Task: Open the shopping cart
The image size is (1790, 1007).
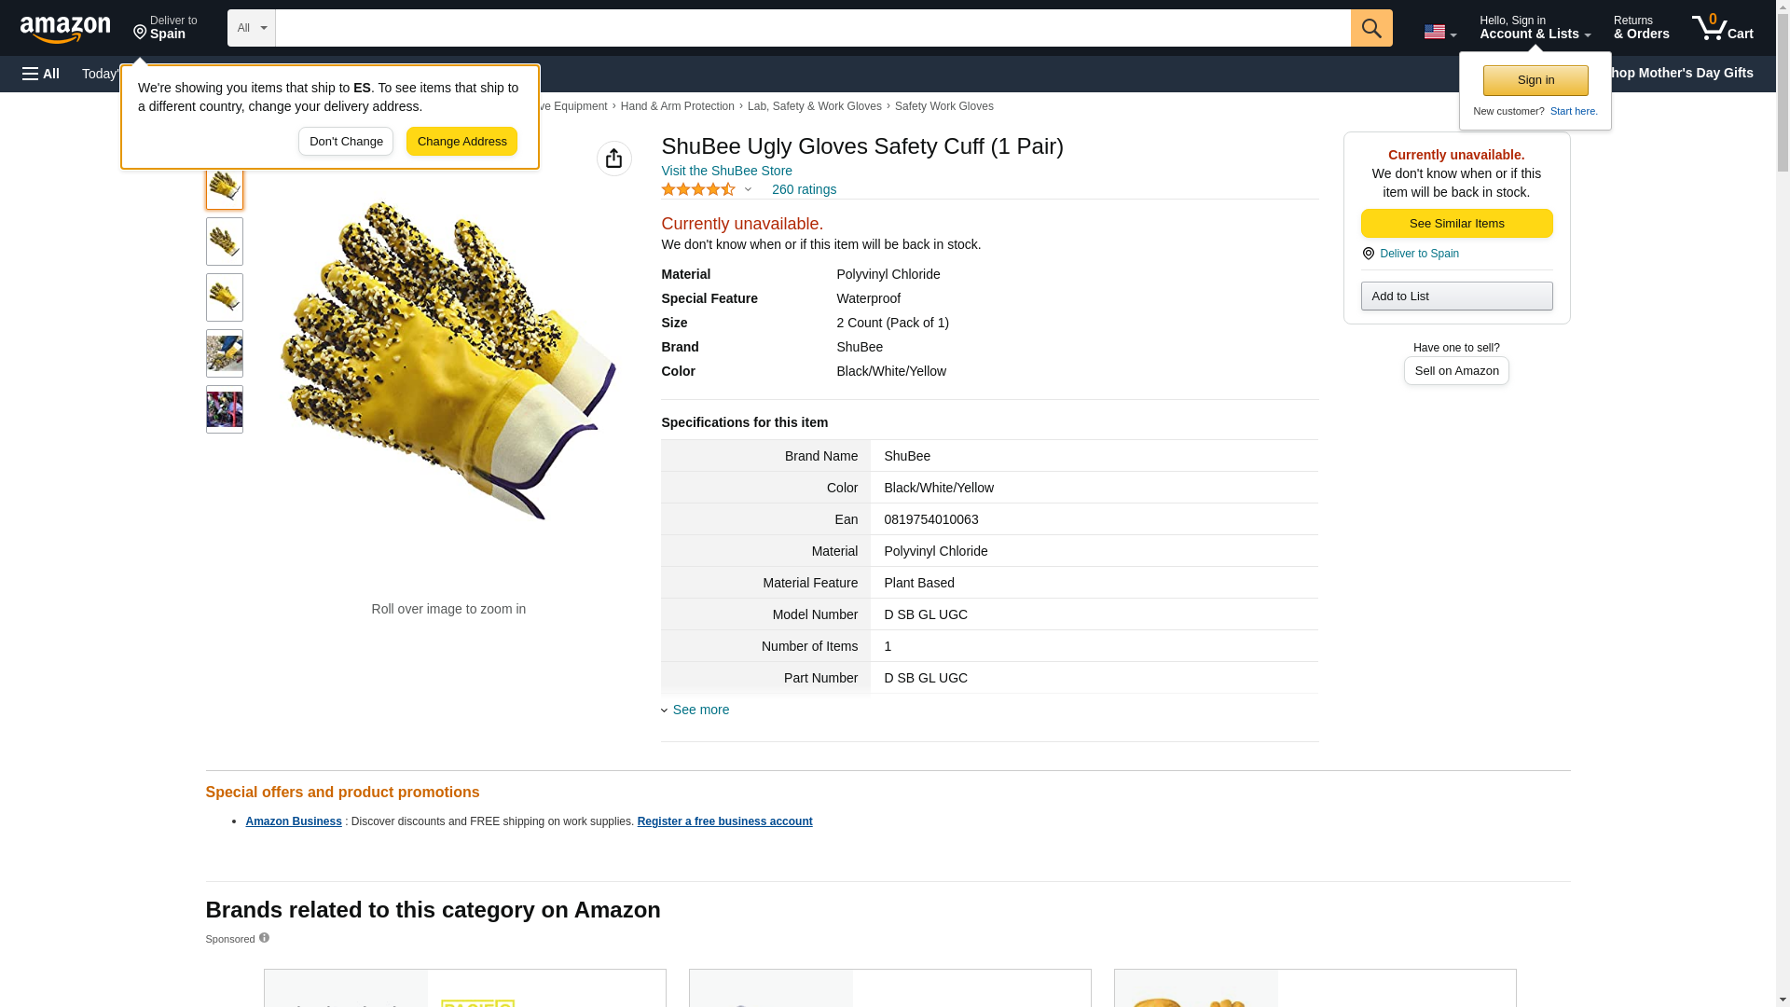Action: 1722,28
